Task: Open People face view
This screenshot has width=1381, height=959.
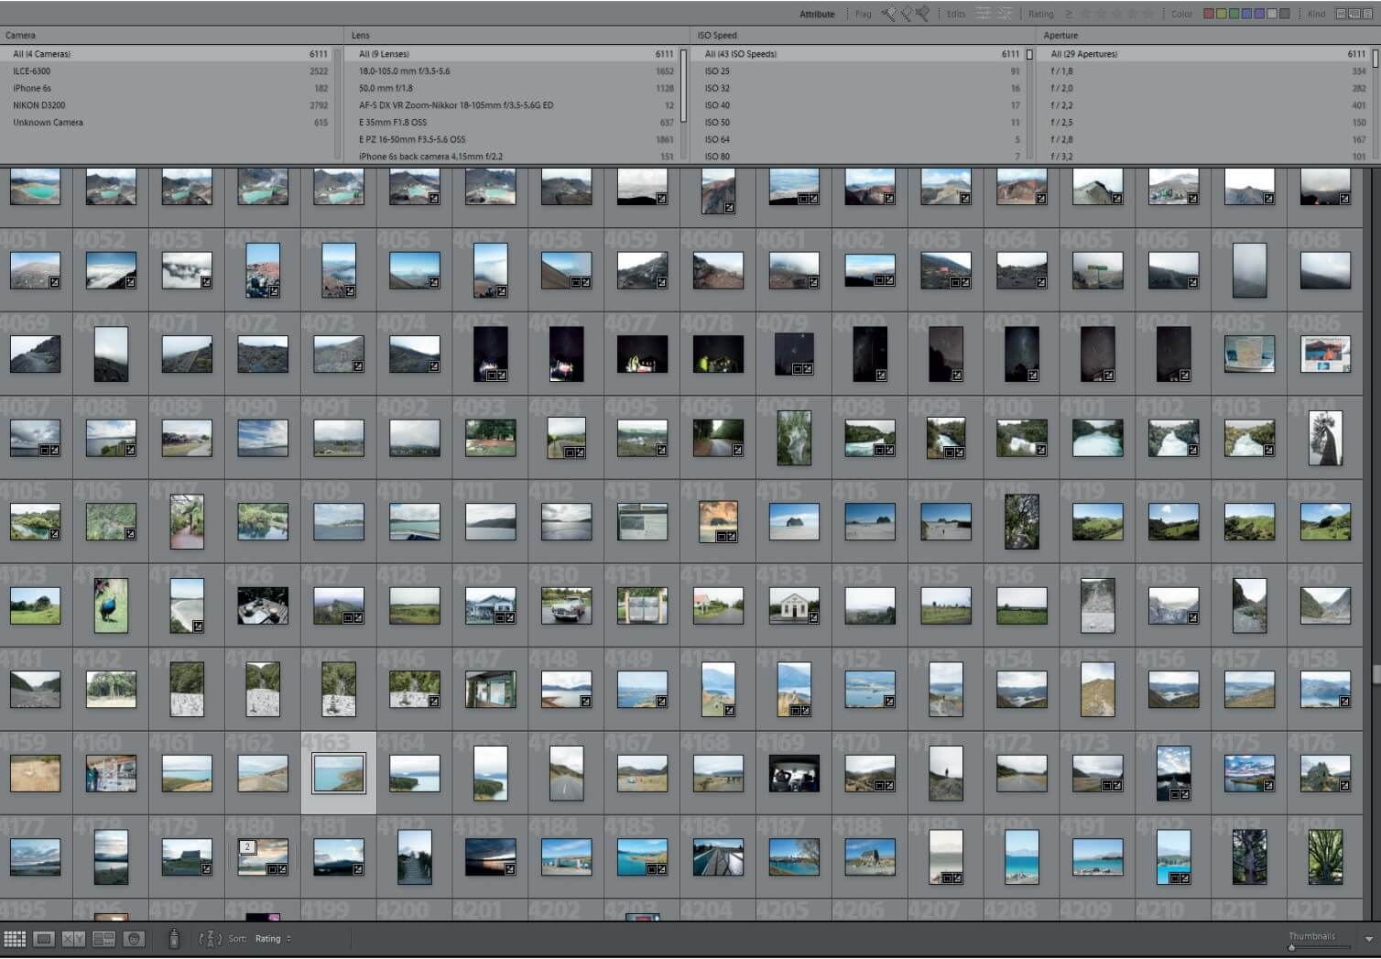Action: (134, 939)
